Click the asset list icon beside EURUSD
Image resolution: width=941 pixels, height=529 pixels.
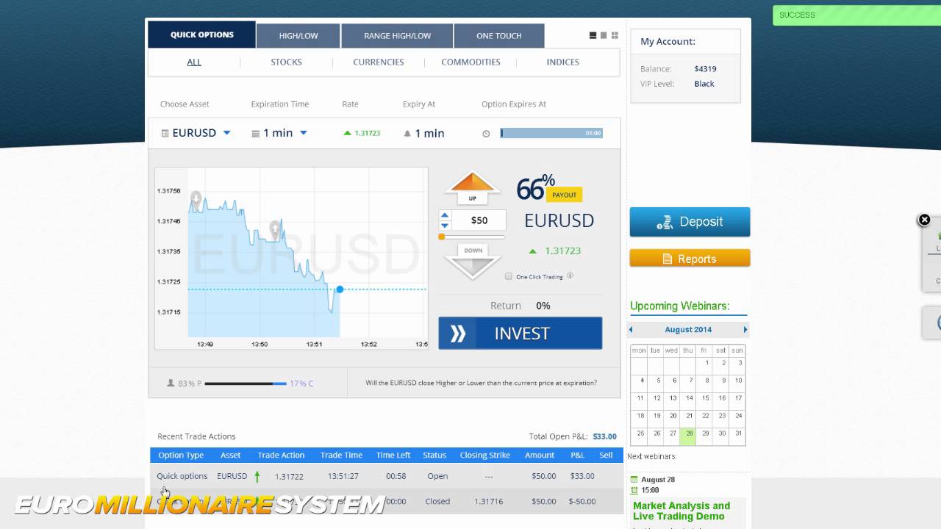[164, 133]
